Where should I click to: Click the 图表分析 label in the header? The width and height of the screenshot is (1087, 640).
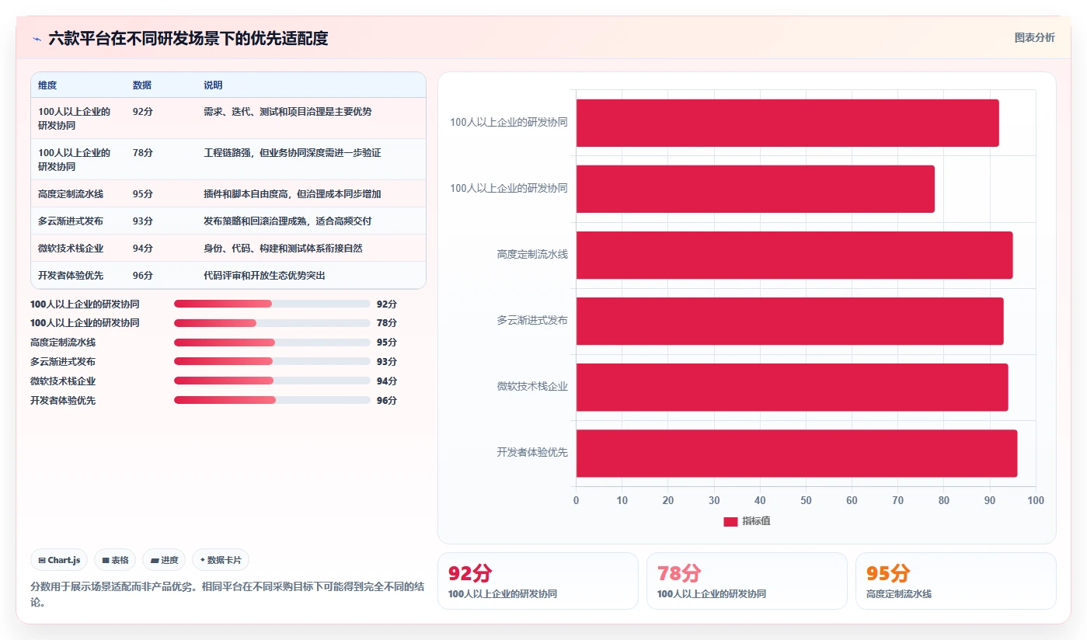[x=1034, y=37]
